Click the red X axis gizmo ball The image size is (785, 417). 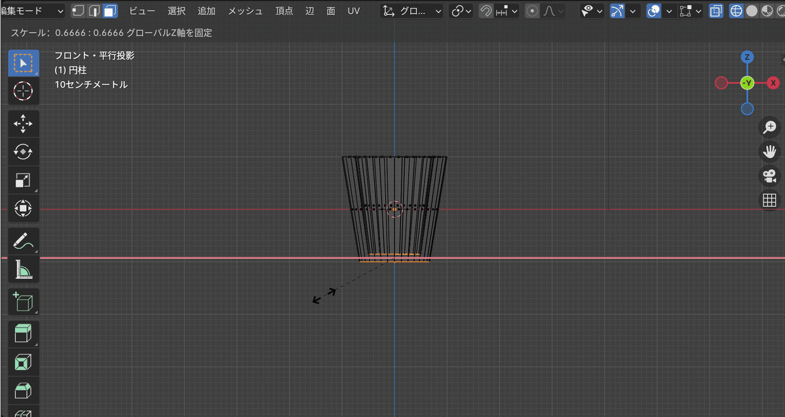pos(773,83)
